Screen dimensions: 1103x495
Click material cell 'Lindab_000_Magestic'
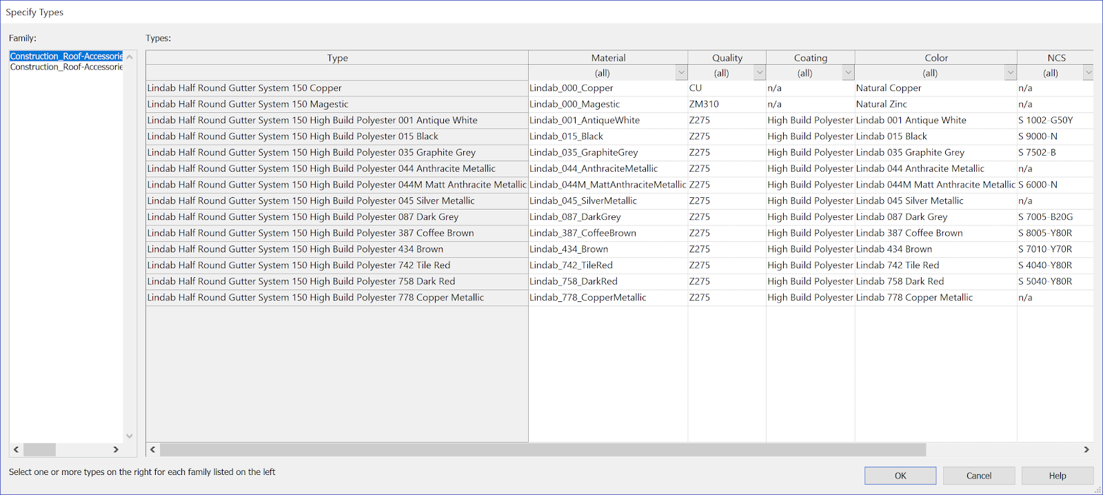coord(608,104)
